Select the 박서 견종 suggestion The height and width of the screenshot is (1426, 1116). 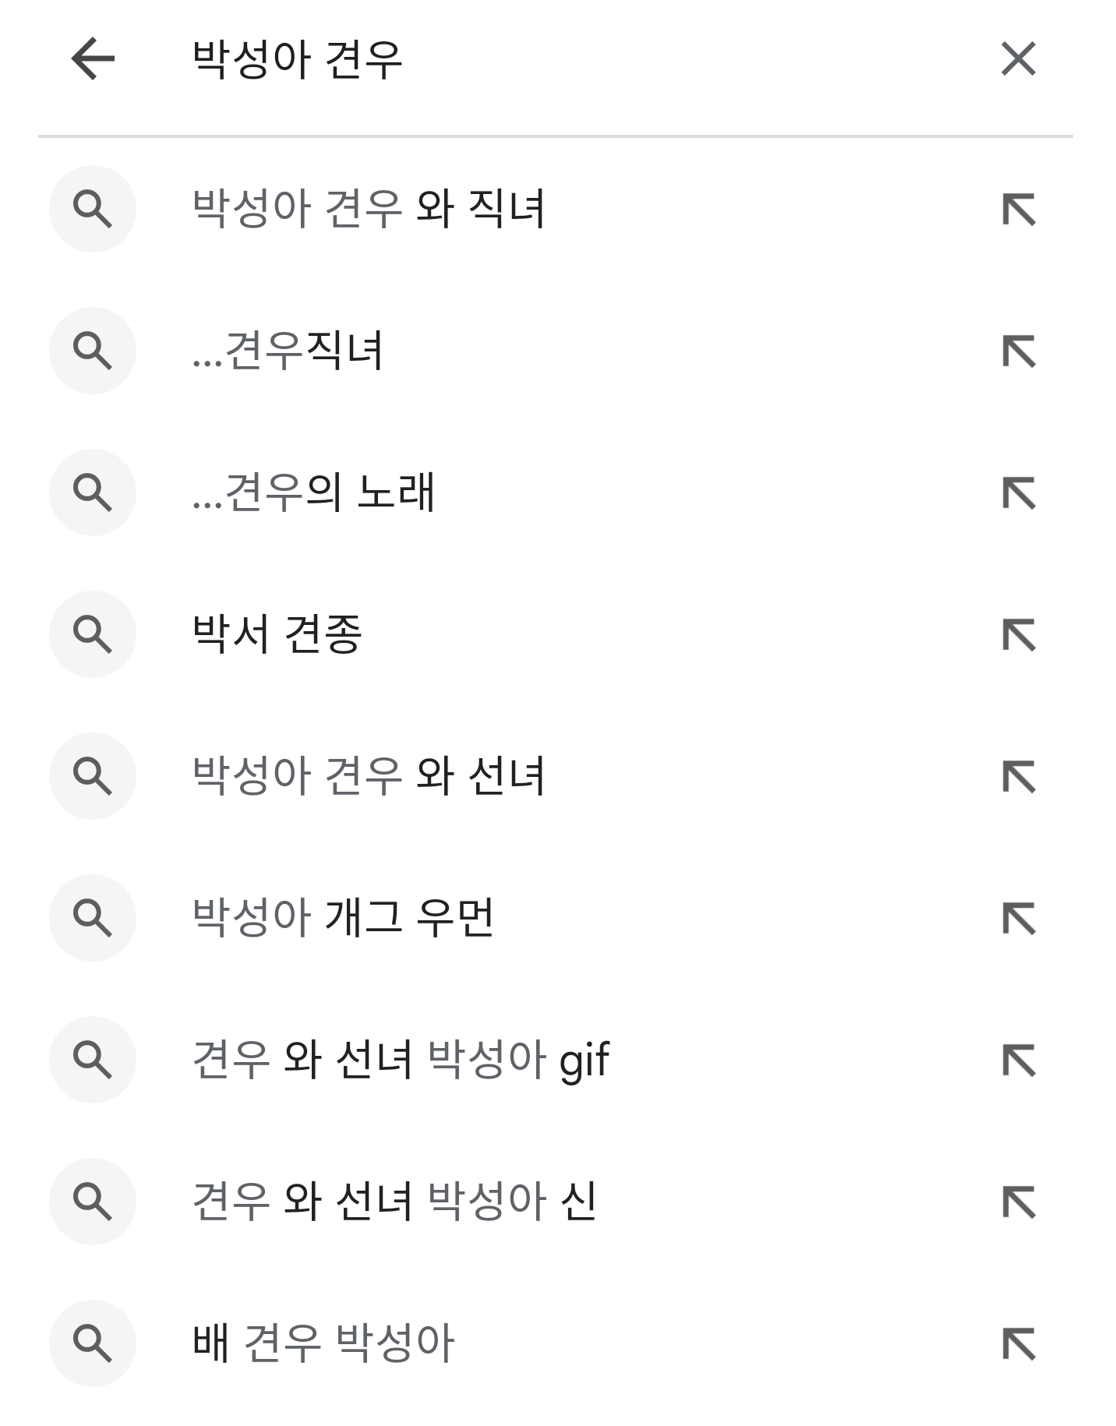[277, 634]
